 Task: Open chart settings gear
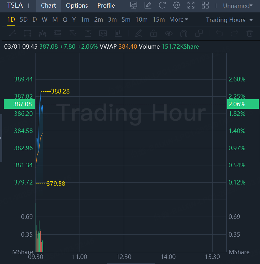coord(177,5)
